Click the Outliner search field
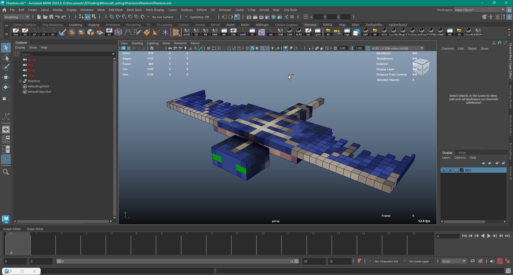The image size is (513, 275). (65, 54)
